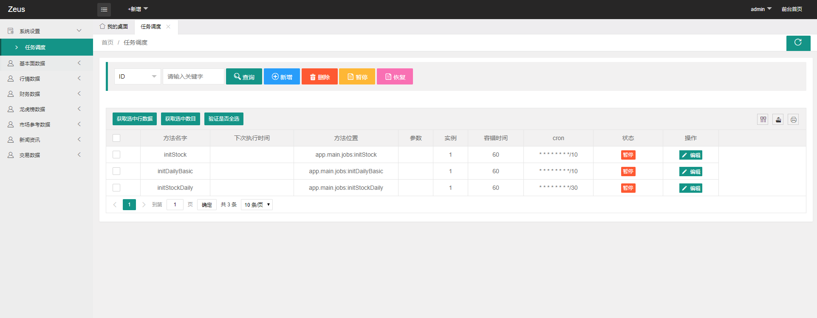Click the orange 暂停 toolbar button
Image resolution: width=817 pixels, height=318 pixels.
[357, 76]
